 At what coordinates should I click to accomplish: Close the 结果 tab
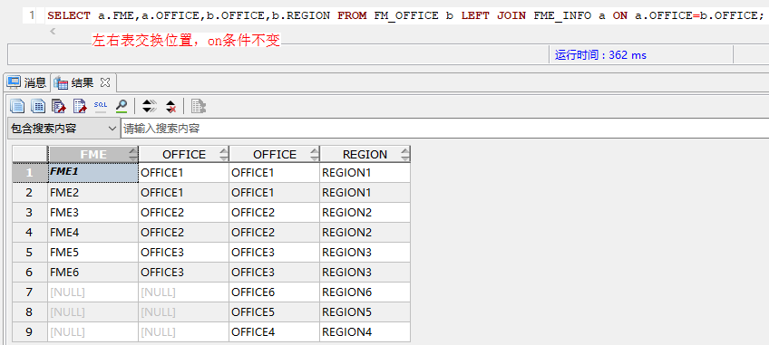[105, 82]
